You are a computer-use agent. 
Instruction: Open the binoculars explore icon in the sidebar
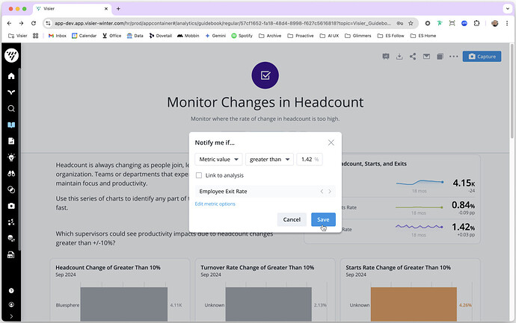point(11,174)
